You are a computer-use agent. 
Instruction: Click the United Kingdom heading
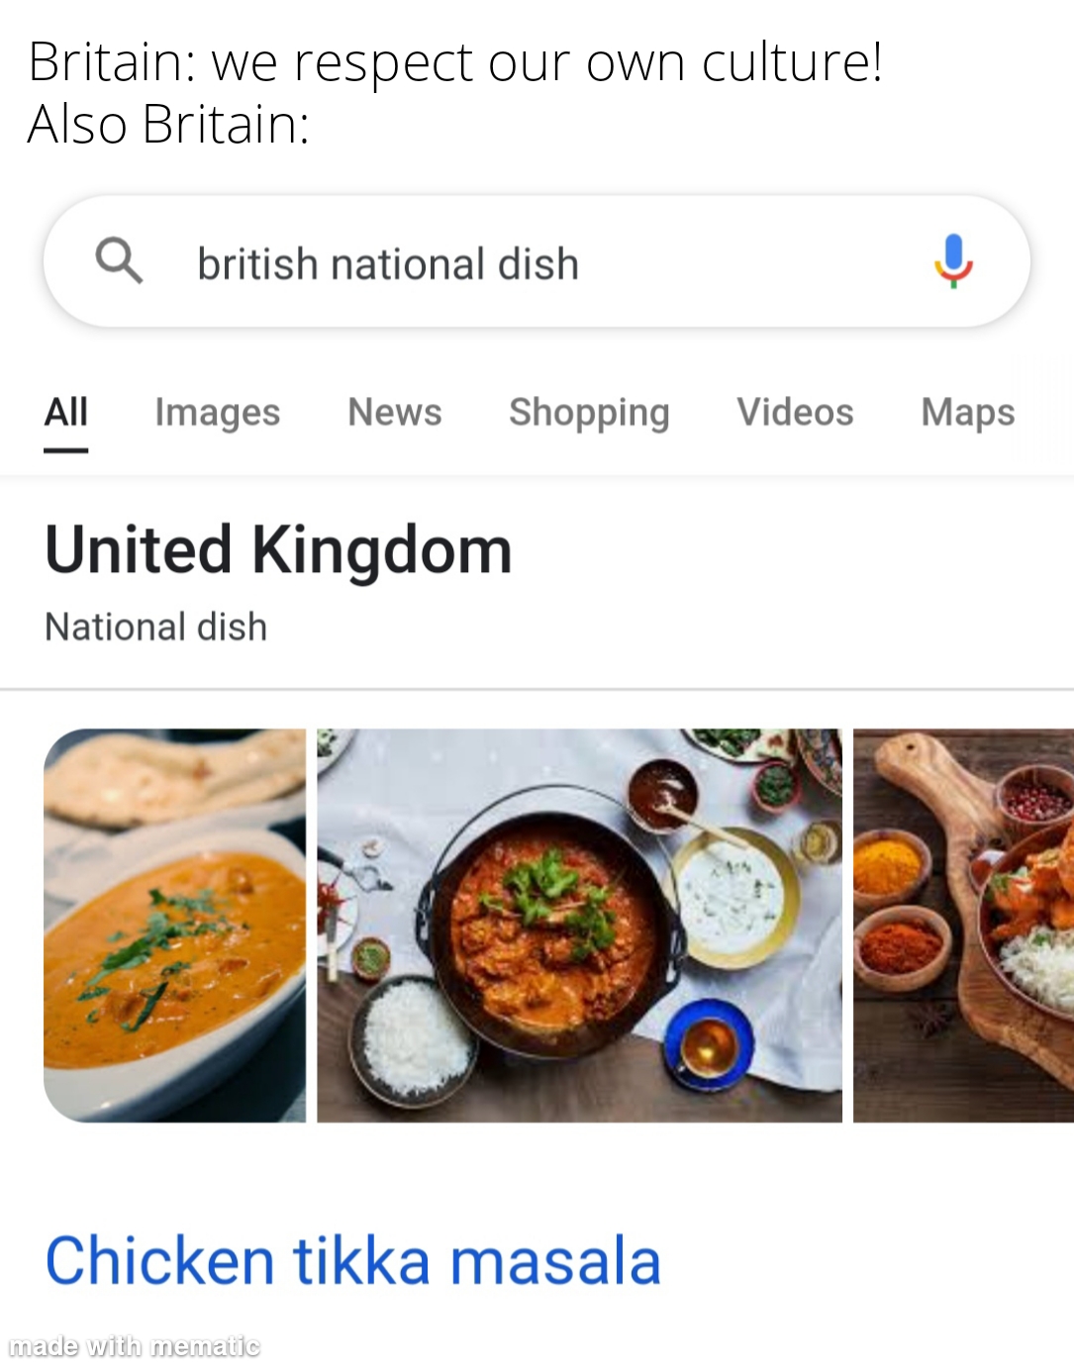click(278, 550)
